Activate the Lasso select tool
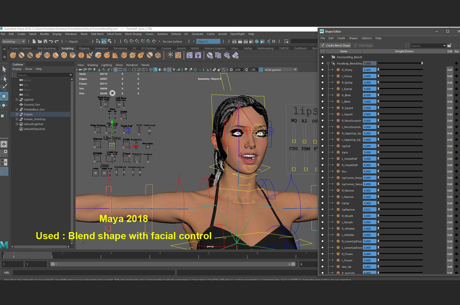The width and height of the screenshot is (460, 305). pyautogui.click(x=4, y=78)
